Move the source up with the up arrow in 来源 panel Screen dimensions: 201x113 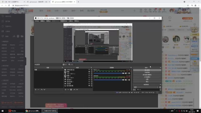74,90
